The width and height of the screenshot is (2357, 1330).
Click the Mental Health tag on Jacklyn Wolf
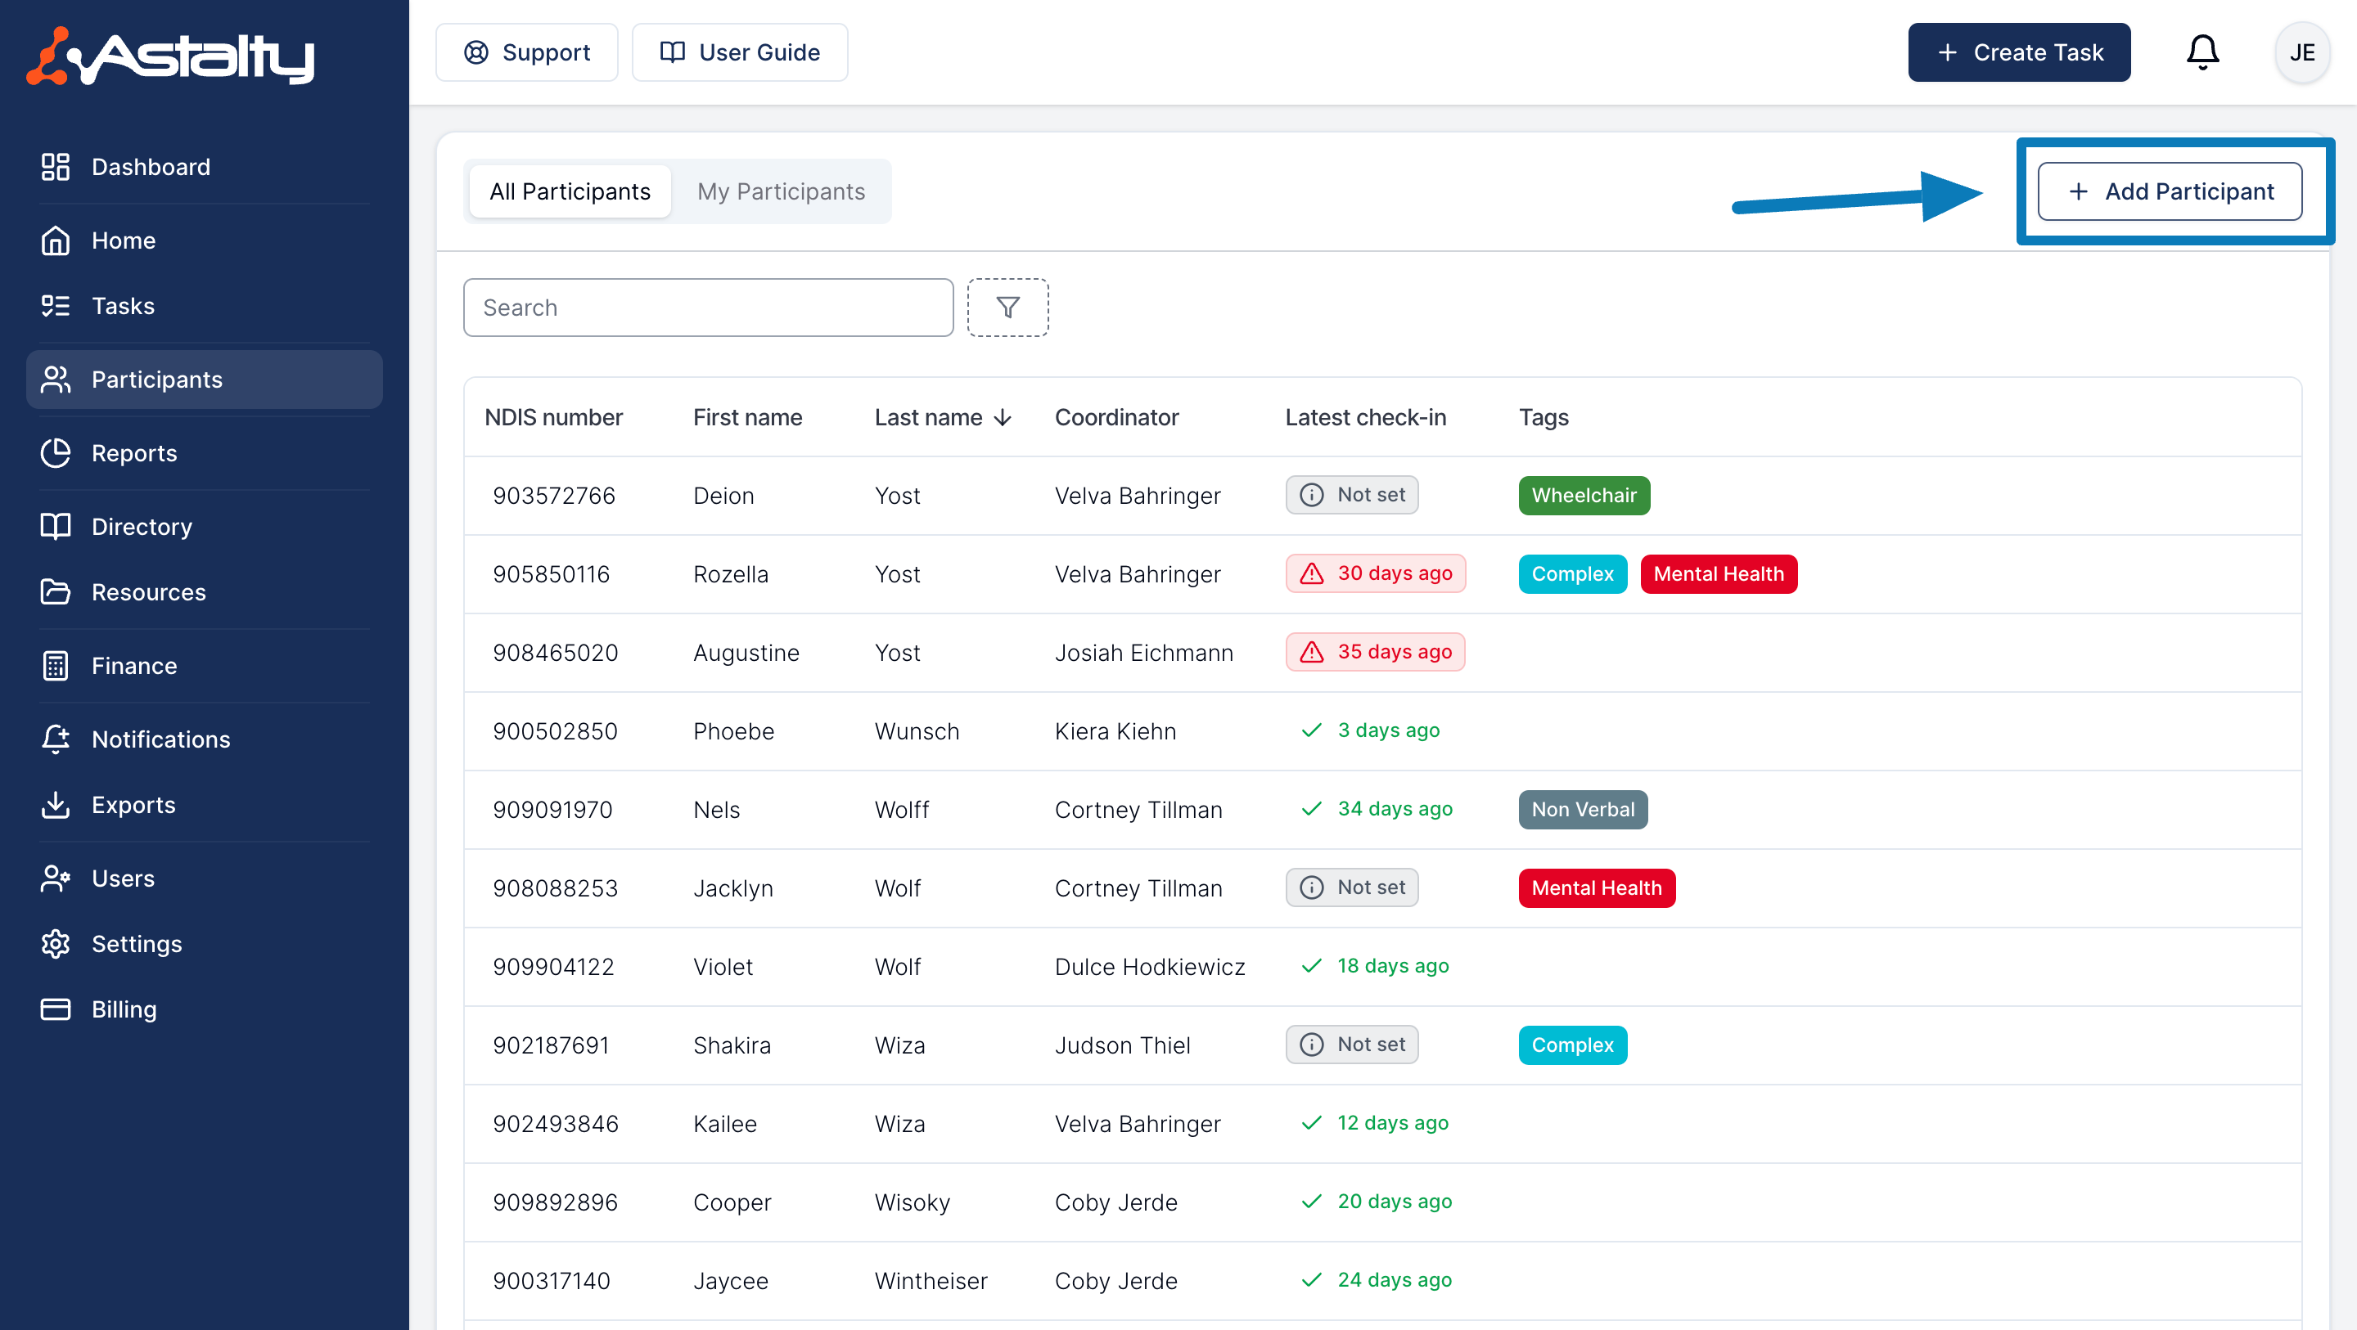tap(1597, 888)
